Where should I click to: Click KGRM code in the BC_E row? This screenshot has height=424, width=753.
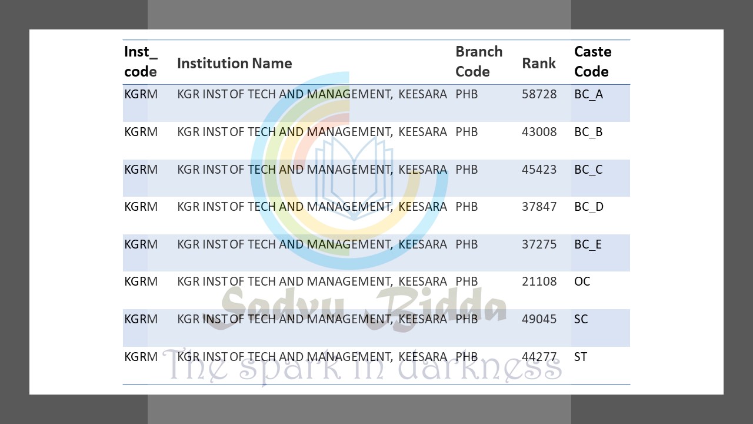[x=141, y=244]
